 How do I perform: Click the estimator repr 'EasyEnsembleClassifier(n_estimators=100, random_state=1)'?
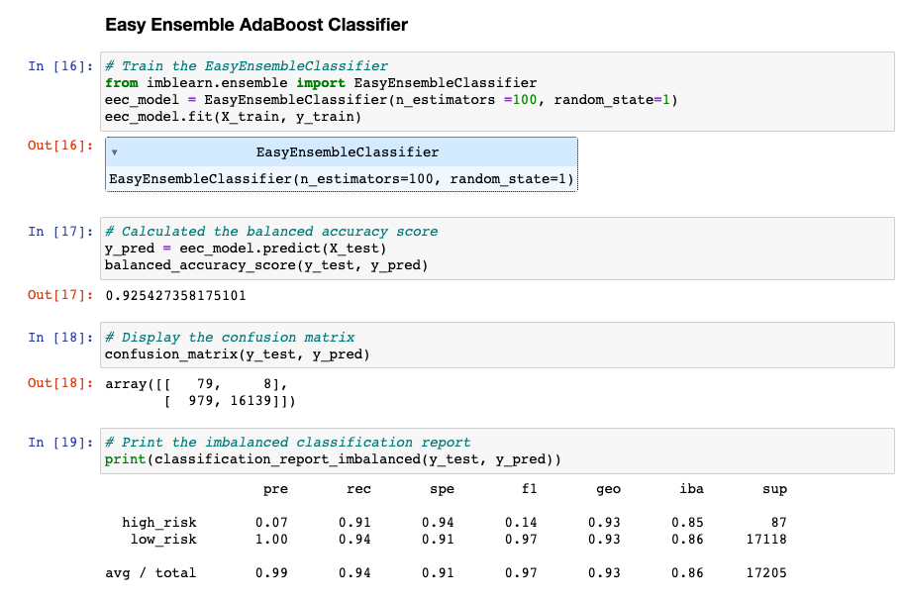click(342, 179)
